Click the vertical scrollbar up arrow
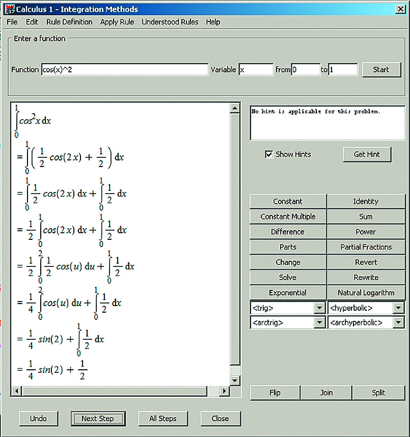This screenshot has height=437, width=410. tap(235, 108)
